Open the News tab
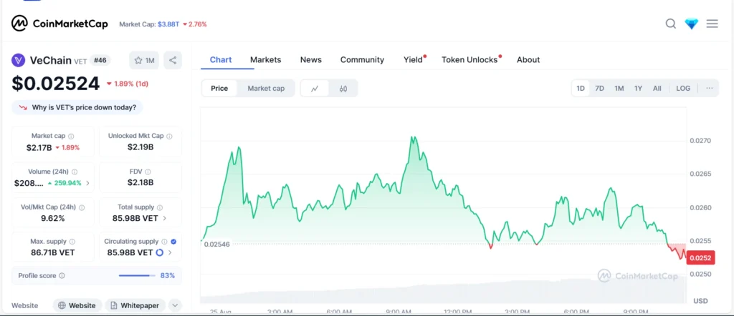734x316 pixels. pyautogui.click(x=311, y=60)
